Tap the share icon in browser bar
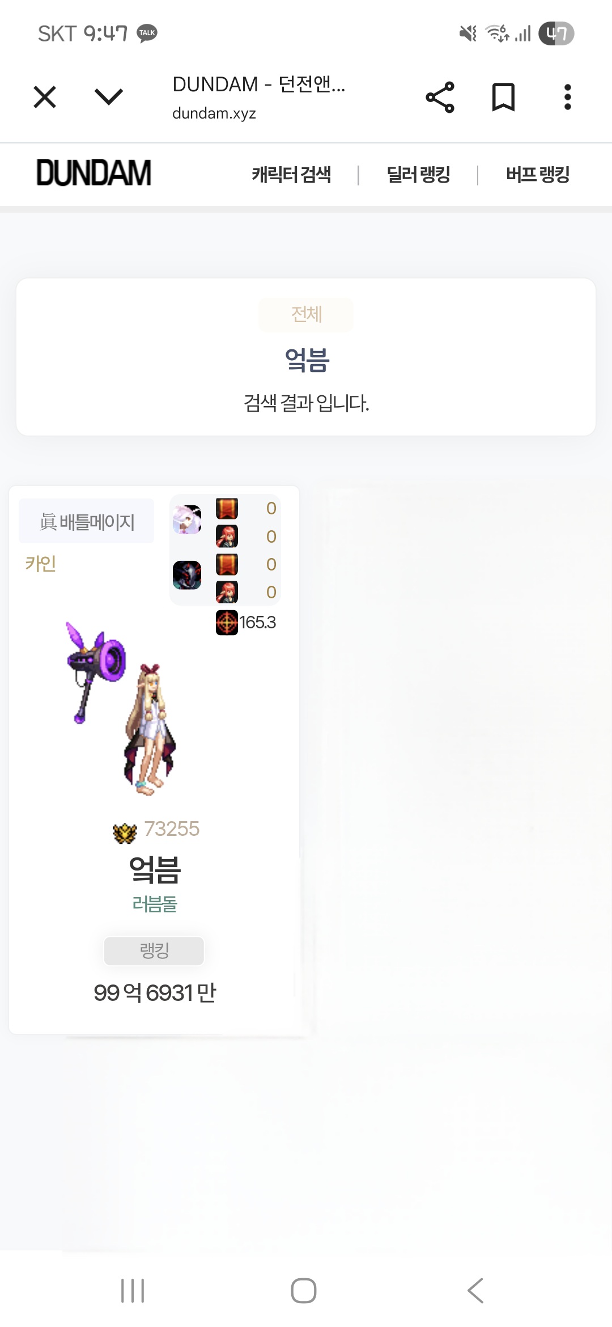612x1327 pixels. (440, 97)
